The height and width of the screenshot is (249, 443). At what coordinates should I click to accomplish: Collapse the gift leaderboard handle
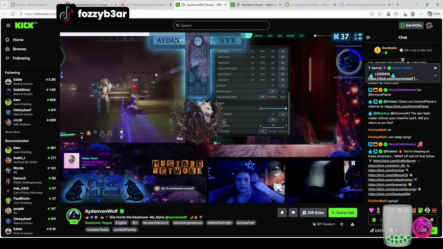[x=403, y=60]
